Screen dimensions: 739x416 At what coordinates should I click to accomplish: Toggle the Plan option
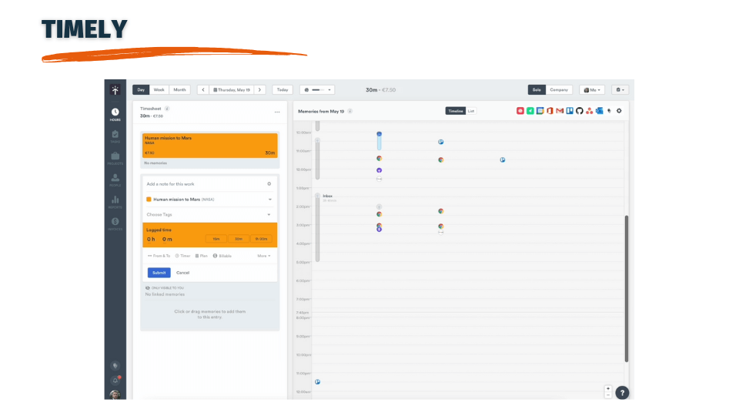(x=201, y=256)
